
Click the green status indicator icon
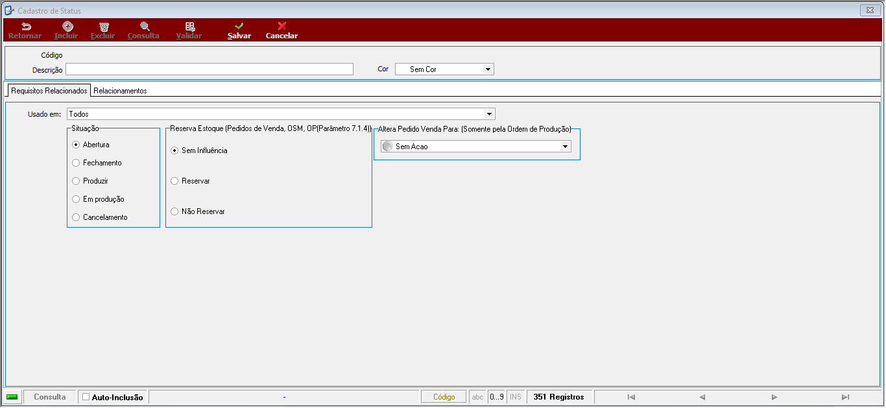12,397
